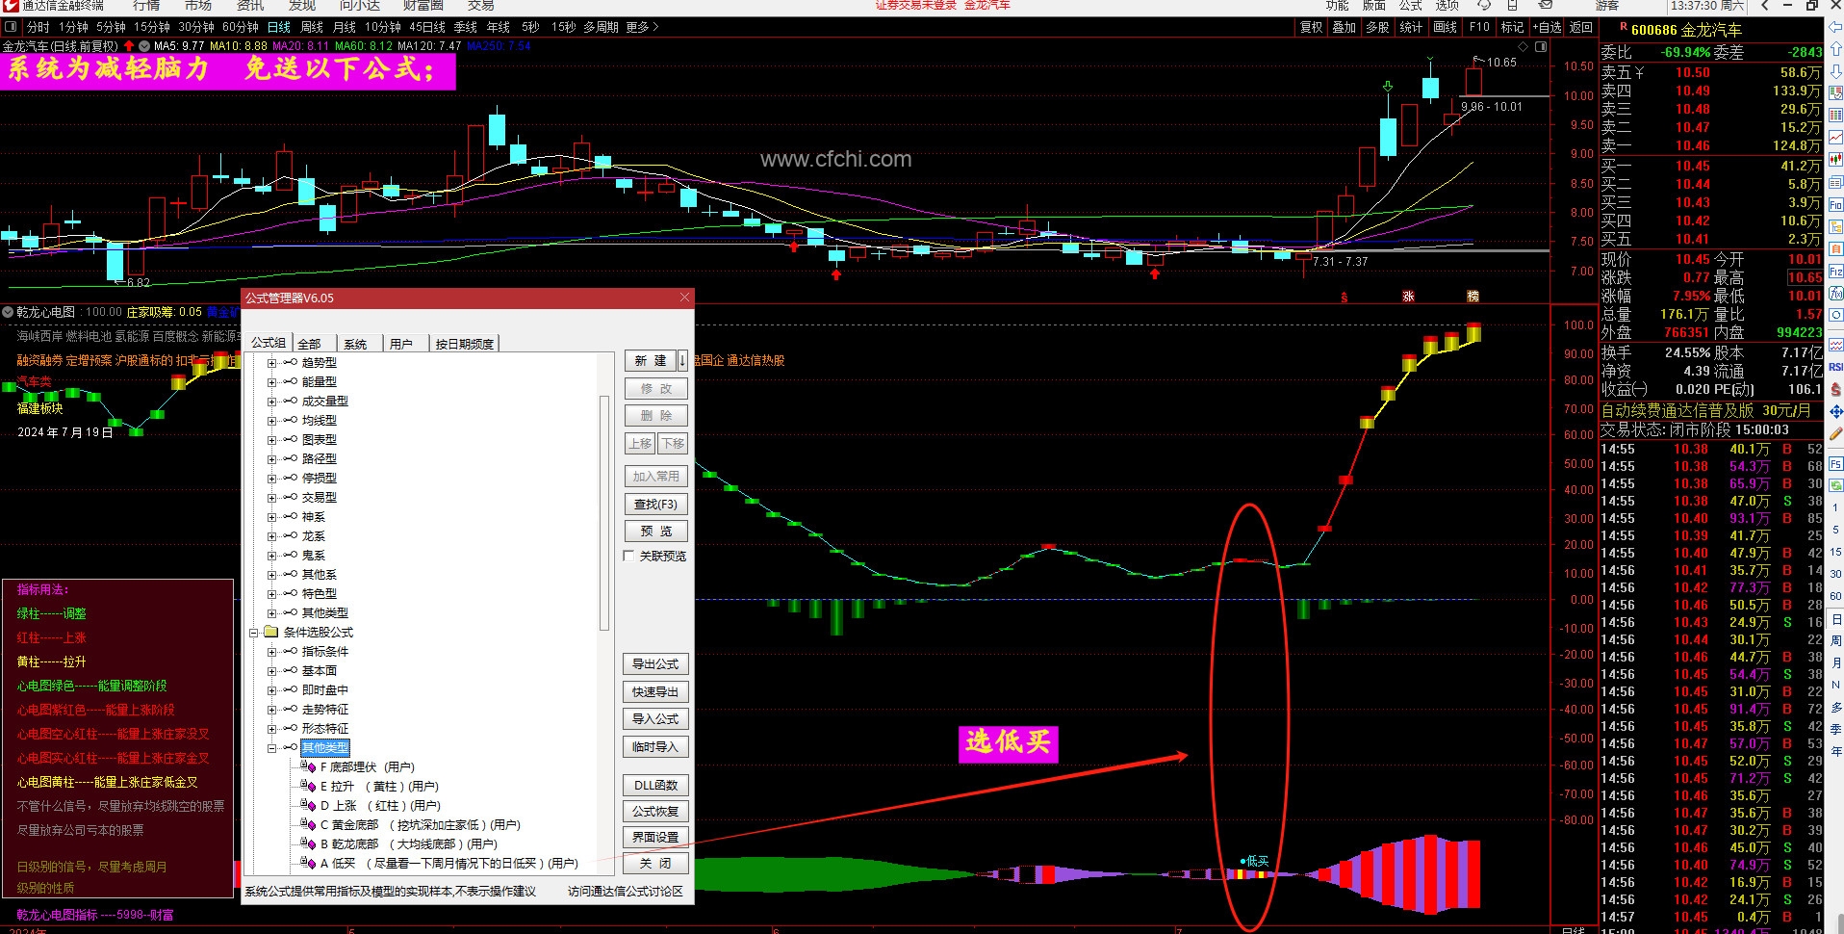1844x934 pixels.
Task: Select the candlestick chart icon in right sidebar
Action: pos(1835,161)
